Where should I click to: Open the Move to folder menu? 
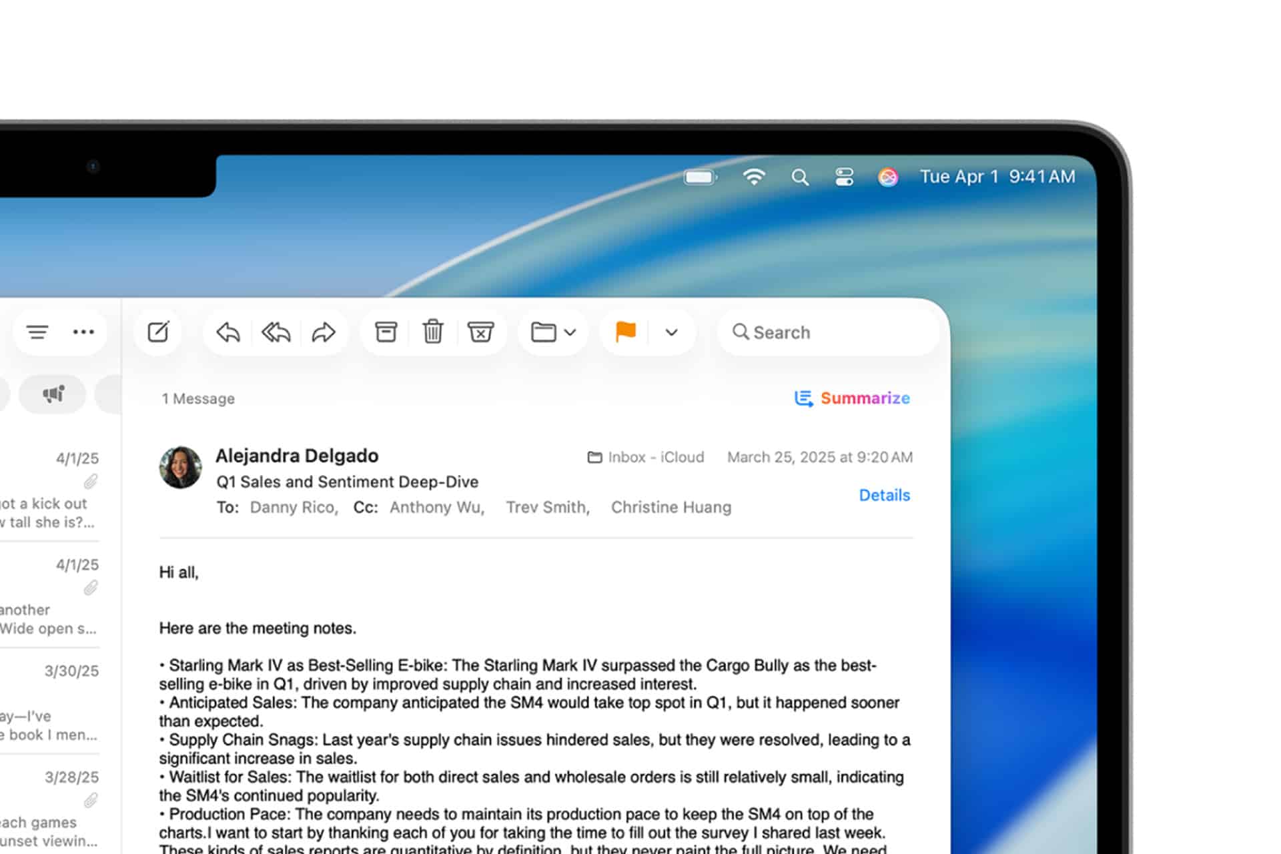pyautogui.click(x=553, y=332)
